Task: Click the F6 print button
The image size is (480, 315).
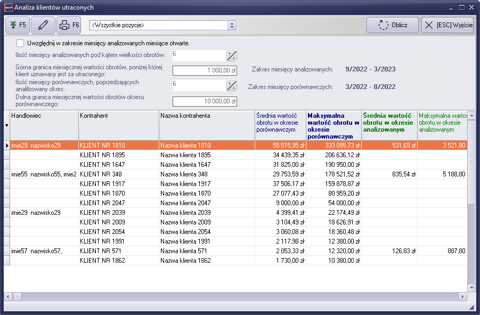Action: point(69,25)
